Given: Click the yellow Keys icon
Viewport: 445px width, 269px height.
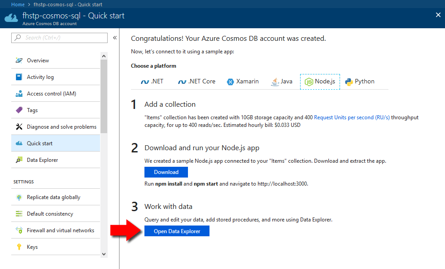Looking at the screenshot, I should (x=19, y=247).
